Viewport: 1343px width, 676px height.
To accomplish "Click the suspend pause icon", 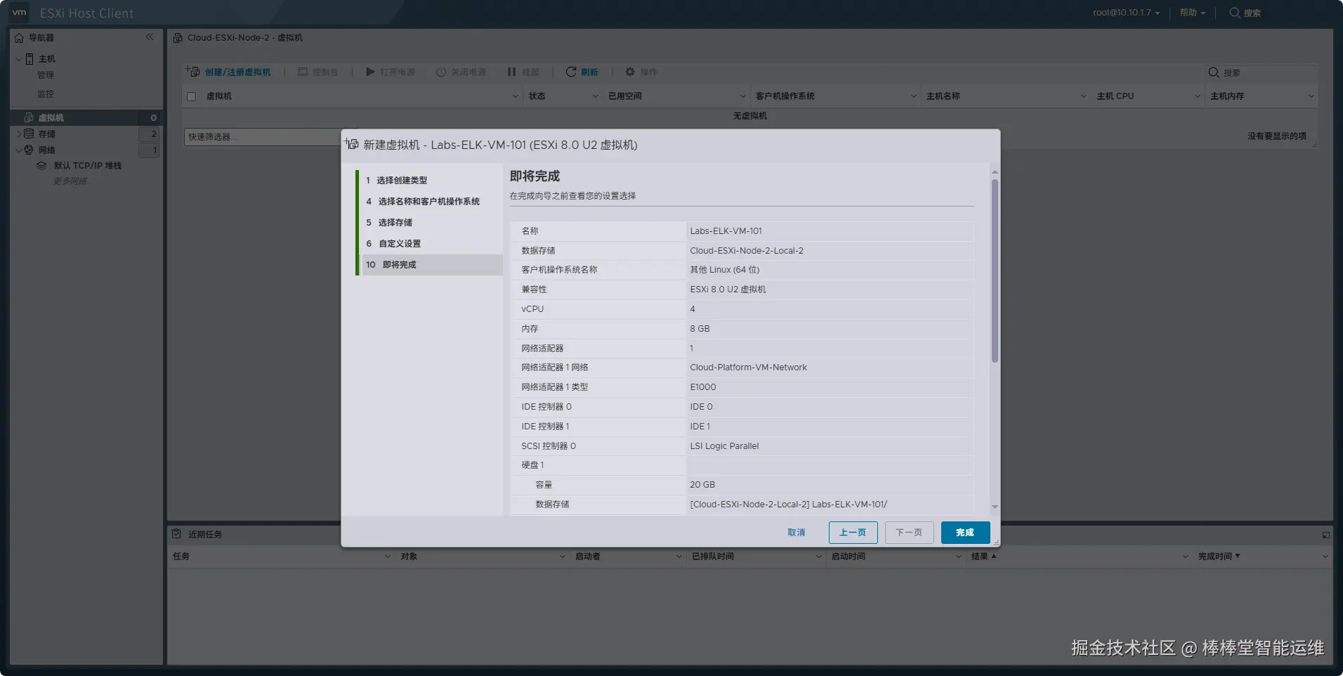I will 511,72.
